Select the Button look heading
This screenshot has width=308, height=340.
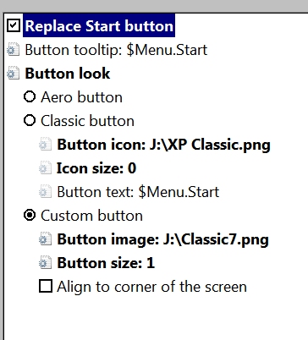click(68, 74)
